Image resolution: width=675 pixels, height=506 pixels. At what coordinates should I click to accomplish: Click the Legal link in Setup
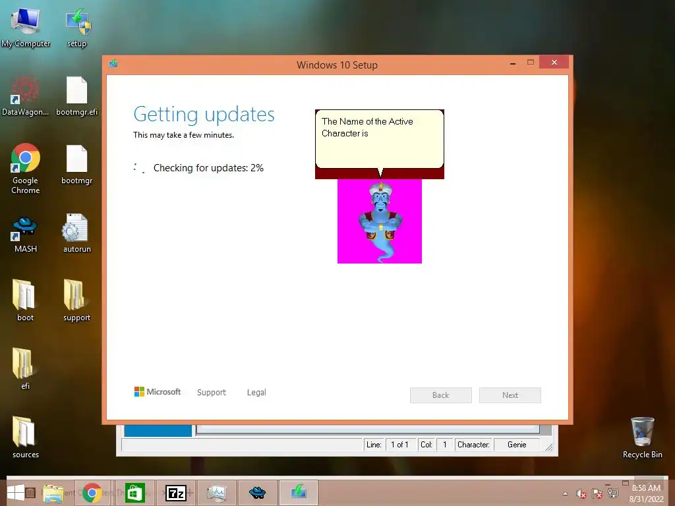256,393
